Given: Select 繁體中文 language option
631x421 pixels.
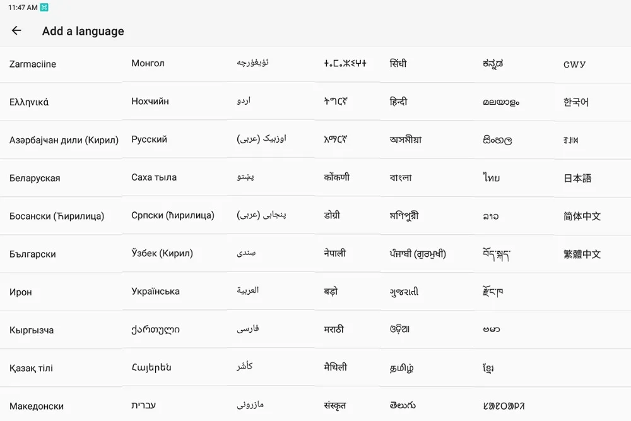Looking at the screenshot, I should coord(582,254).
